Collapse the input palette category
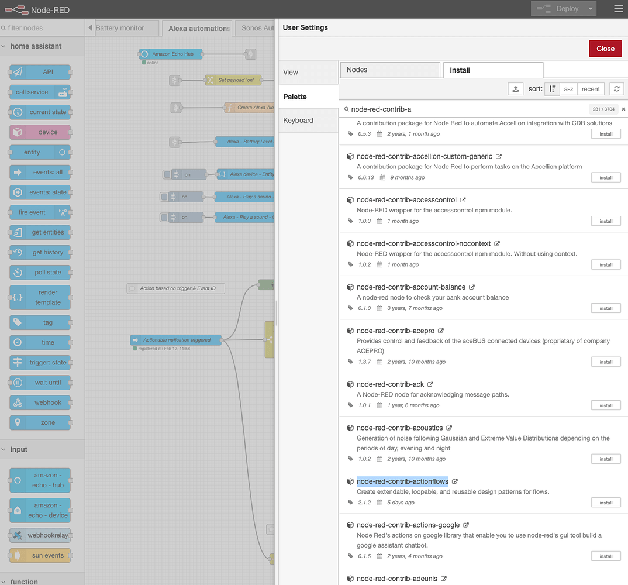This screenshot has height=585, width=628. [42, 449]
